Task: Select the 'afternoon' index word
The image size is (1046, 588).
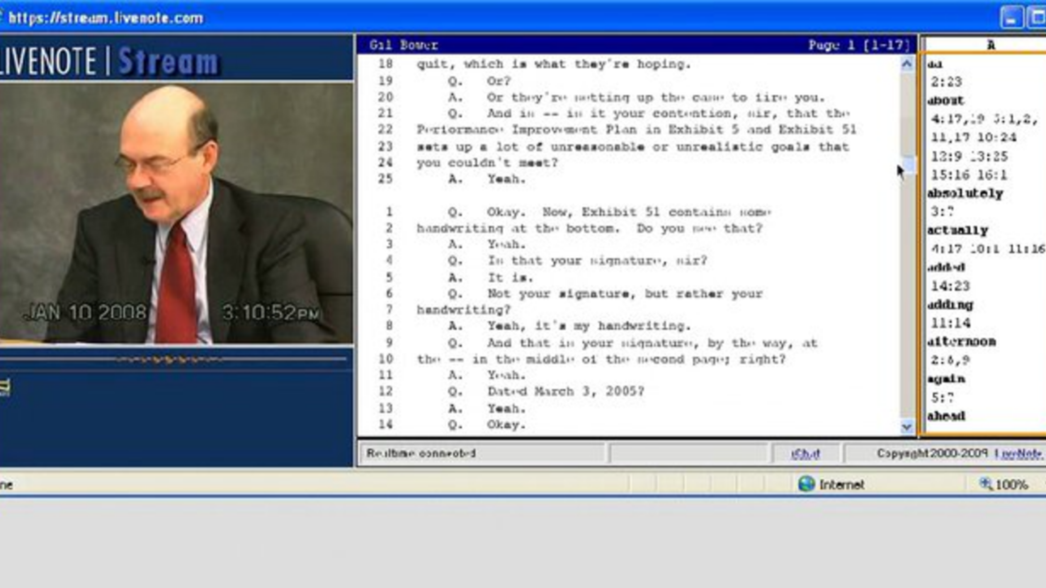Action: pos(962,341)
